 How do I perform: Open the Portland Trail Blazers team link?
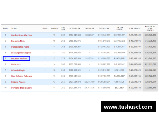point(21,88)
